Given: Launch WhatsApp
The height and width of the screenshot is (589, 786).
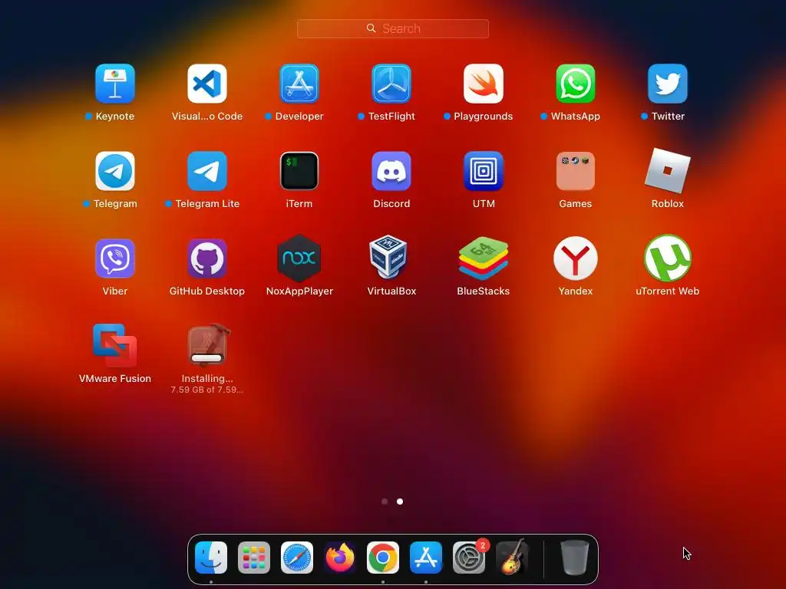Looking at the screenshot, I should (576, 83).
